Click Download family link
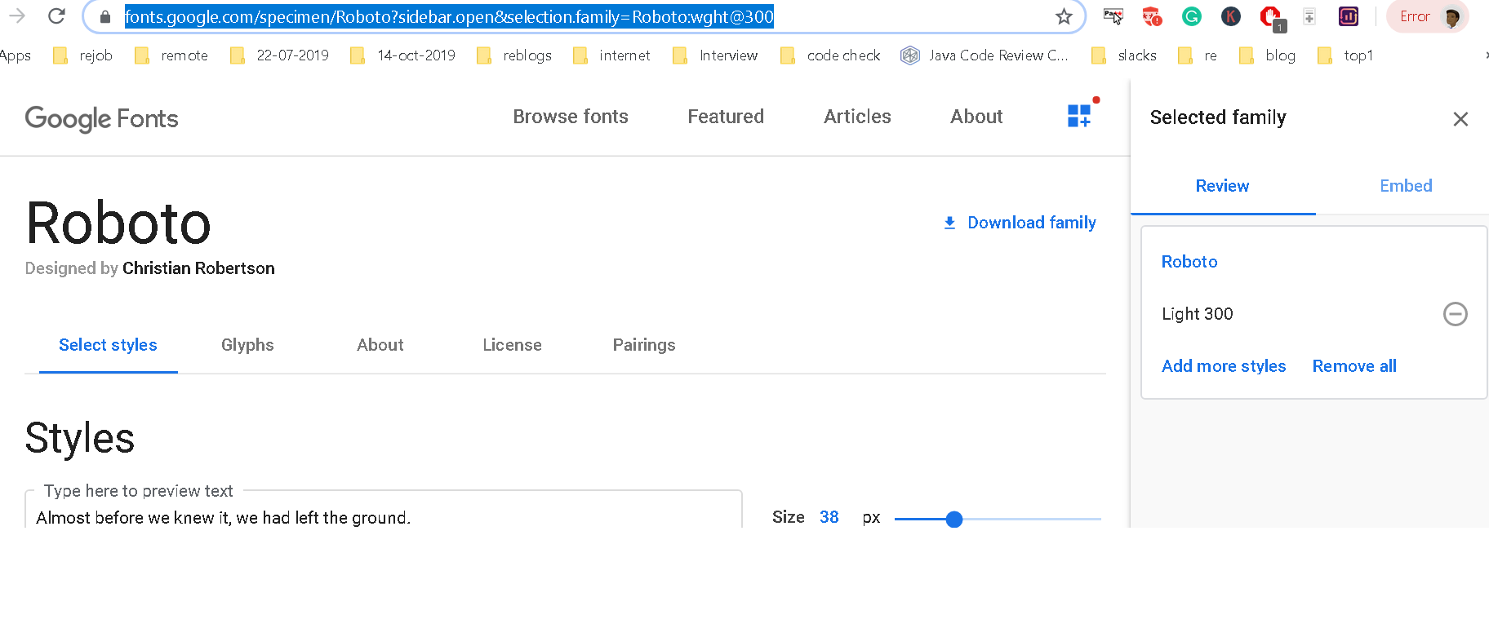Screen dimensions: 1489x637 pyautogui.click(x=1020, y=223)
